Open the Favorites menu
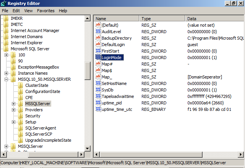245x168 pixels. (45, 11)
